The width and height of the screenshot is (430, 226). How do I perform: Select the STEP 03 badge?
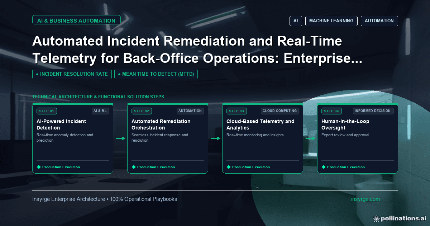[236, 111]
